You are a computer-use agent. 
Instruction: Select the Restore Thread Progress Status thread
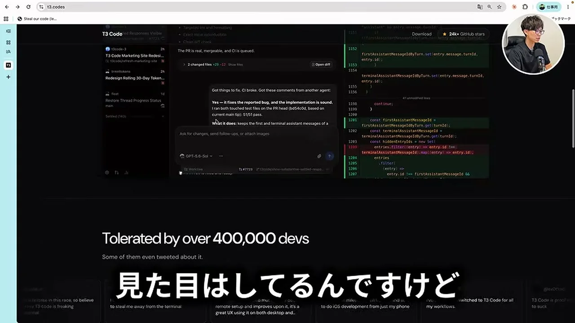[x=135, y=100]
